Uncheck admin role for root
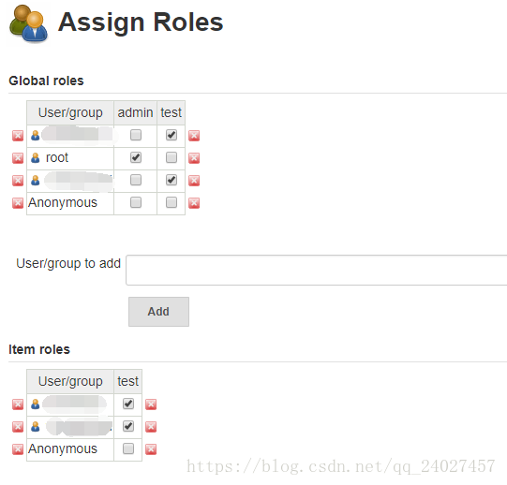This screenshot has width=507, height=485. [x=136, y=157]
